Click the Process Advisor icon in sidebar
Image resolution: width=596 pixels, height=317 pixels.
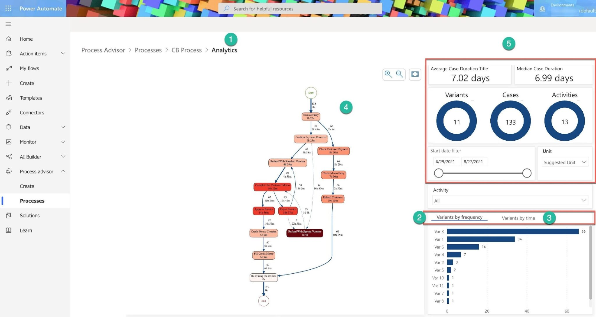9,171
